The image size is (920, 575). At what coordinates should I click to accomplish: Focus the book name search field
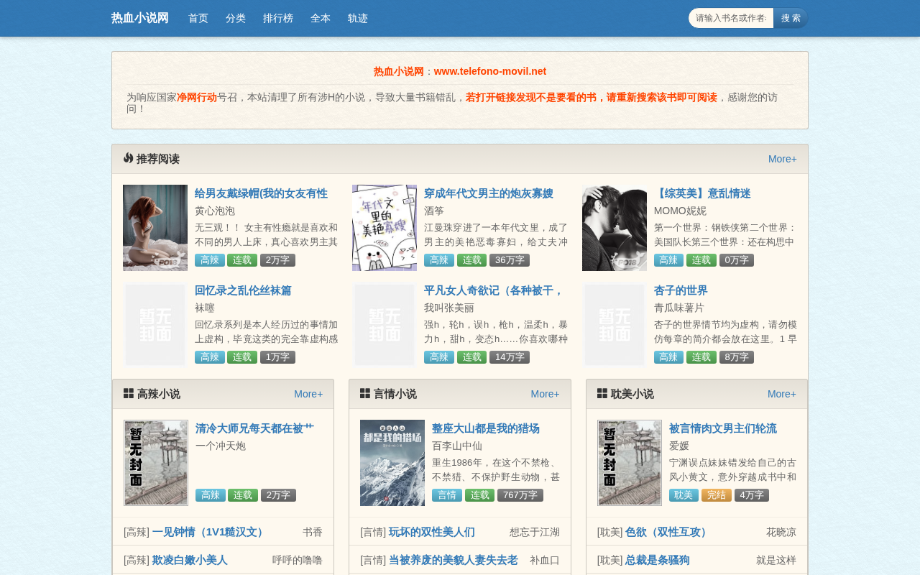click(x=731, y=18)
